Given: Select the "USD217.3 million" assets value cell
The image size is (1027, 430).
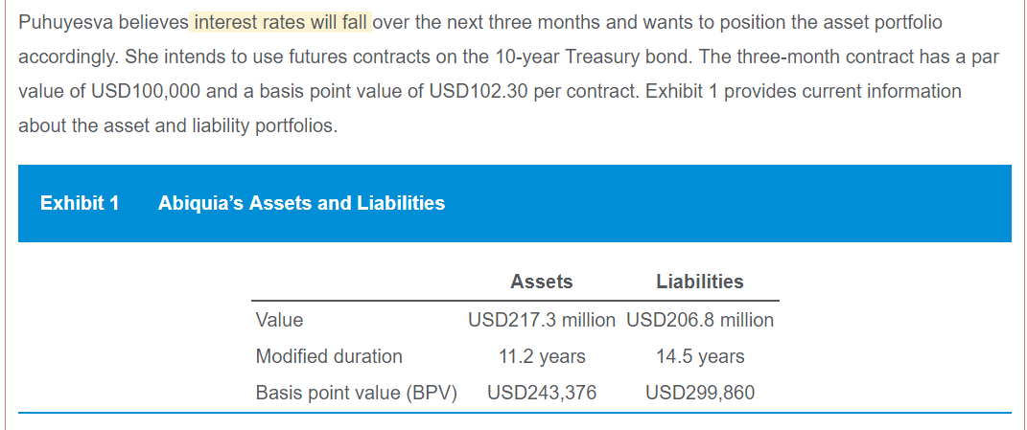Looking at the screenshot, I should pyautogui.click(x=542, y=320).
